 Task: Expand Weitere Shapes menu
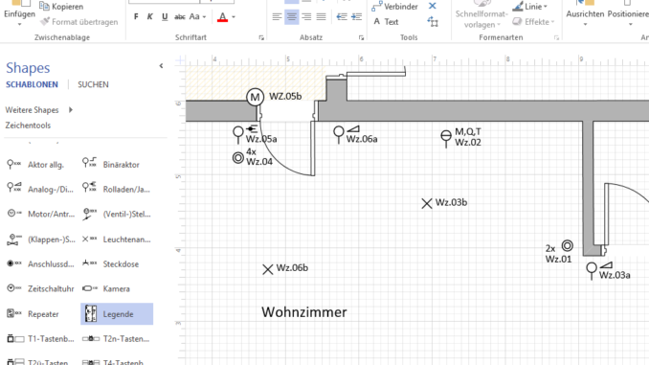[x=39, y=110]
